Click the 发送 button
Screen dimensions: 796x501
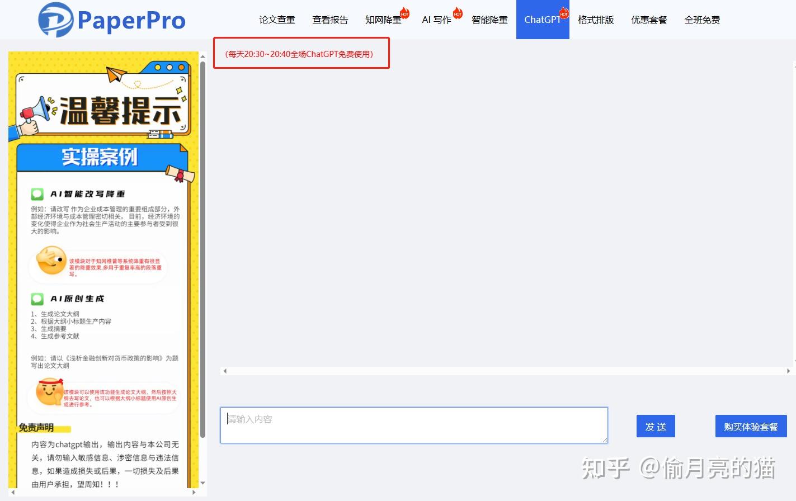pyautogui.click(x=656, y=427)
